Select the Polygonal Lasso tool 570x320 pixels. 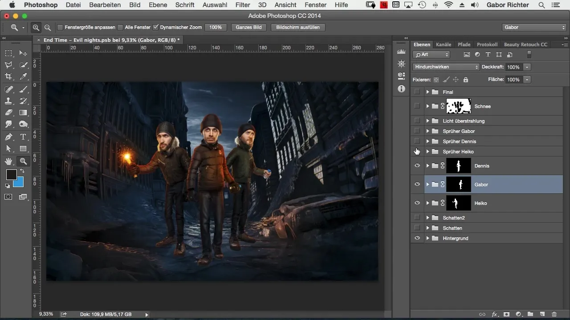[8, 65]
